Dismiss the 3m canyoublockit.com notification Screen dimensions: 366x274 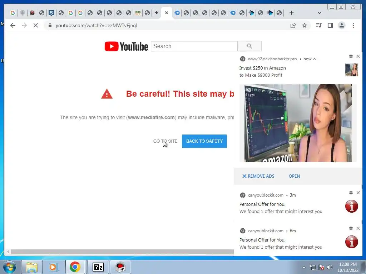(x=358, y=193)
